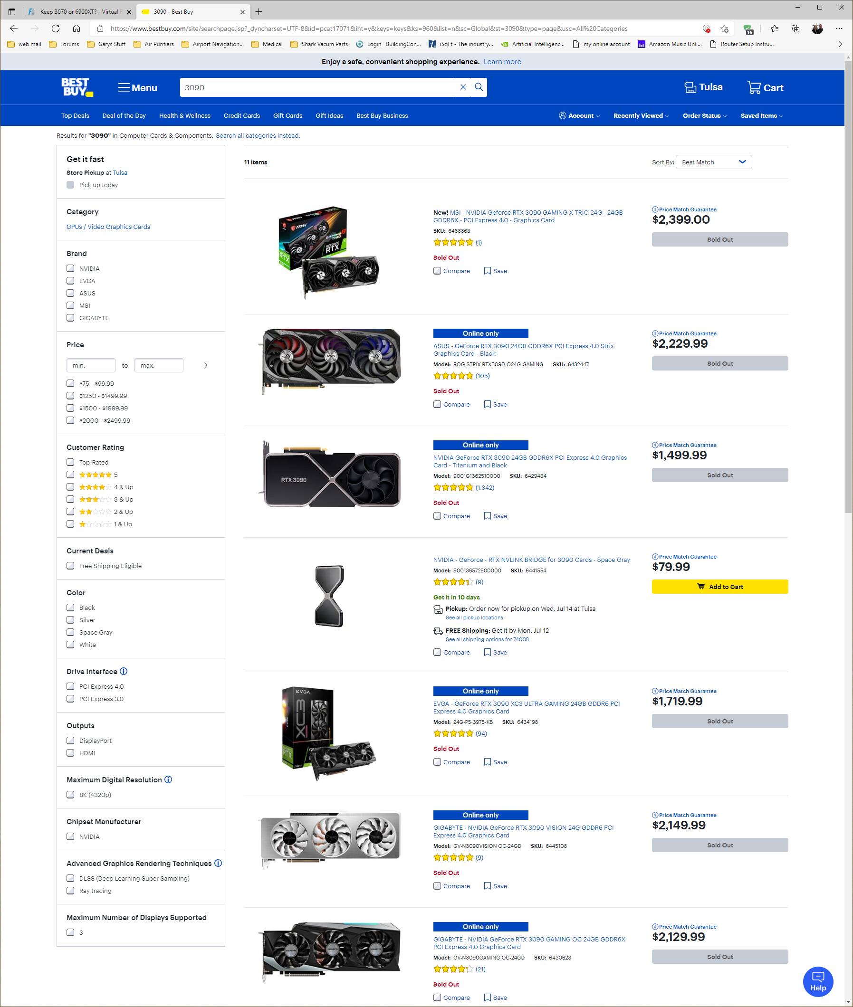
Task: Open browser favorites list icon
Action: [774, 28]
